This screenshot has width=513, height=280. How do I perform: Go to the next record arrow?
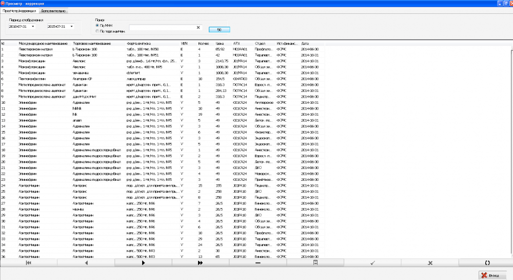point(143,263)
